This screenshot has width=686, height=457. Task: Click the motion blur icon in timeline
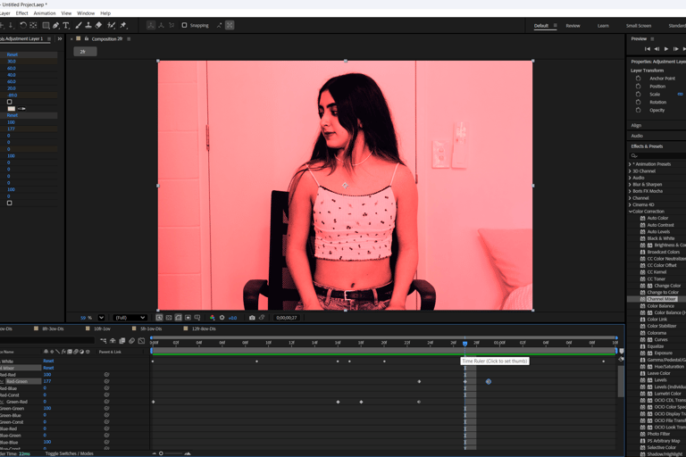(131, 341)
